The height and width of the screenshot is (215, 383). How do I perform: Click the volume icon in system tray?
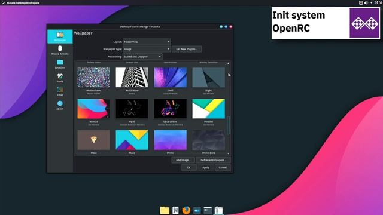pyautogui.click(x=366, y=2)
